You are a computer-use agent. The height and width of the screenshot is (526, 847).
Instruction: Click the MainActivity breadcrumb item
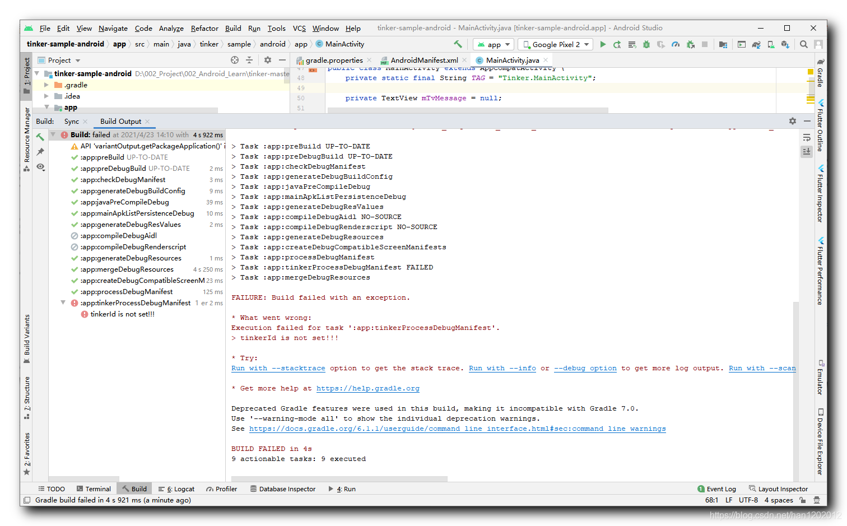(x=340, y=44)
